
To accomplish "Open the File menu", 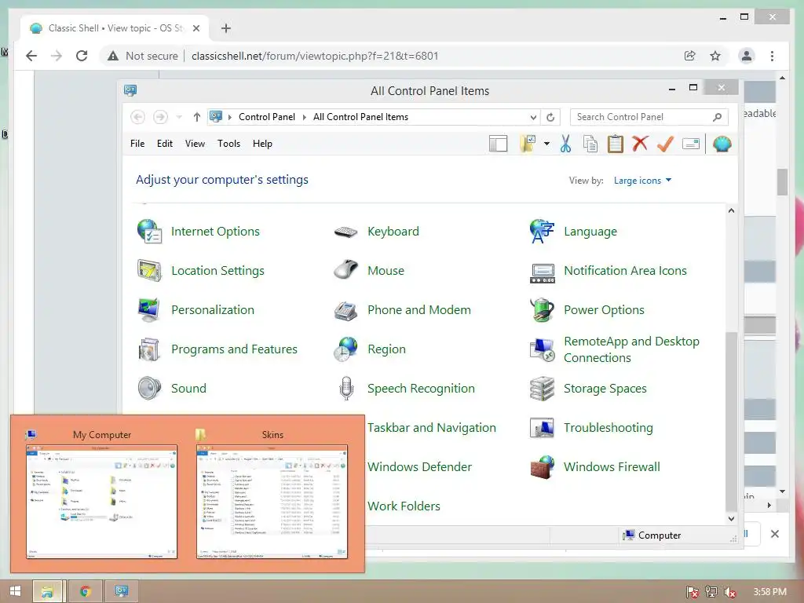I will [137, 144].
